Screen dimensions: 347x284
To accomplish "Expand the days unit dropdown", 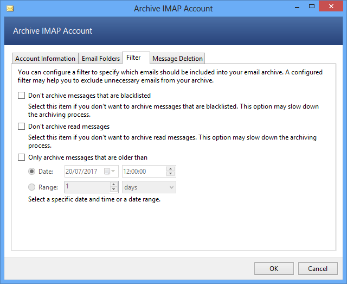I will tap(171, 187).
